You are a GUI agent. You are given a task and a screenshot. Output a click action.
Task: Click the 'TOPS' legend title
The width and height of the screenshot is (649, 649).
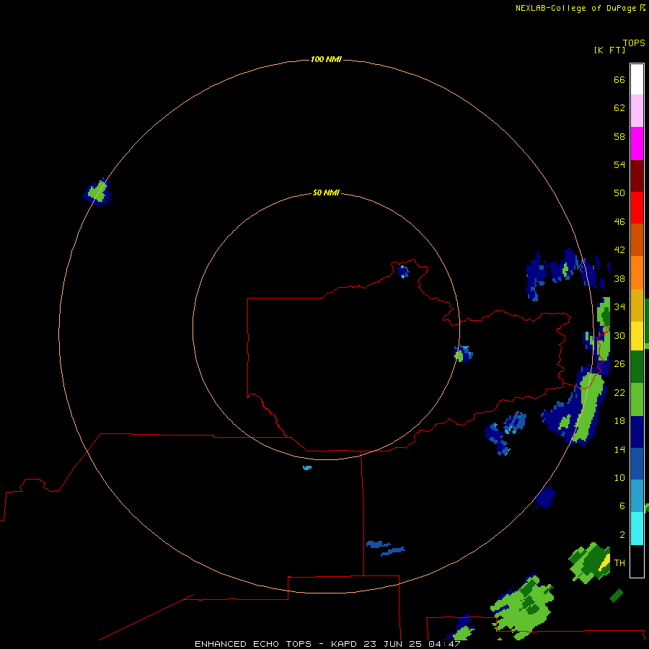pyautogui.click(x=634, y=43)
